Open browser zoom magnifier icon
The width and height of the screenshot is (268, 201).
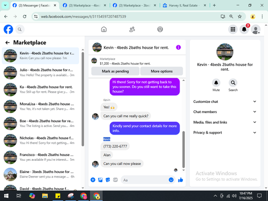pyautogui.click(x=231, y=17)
